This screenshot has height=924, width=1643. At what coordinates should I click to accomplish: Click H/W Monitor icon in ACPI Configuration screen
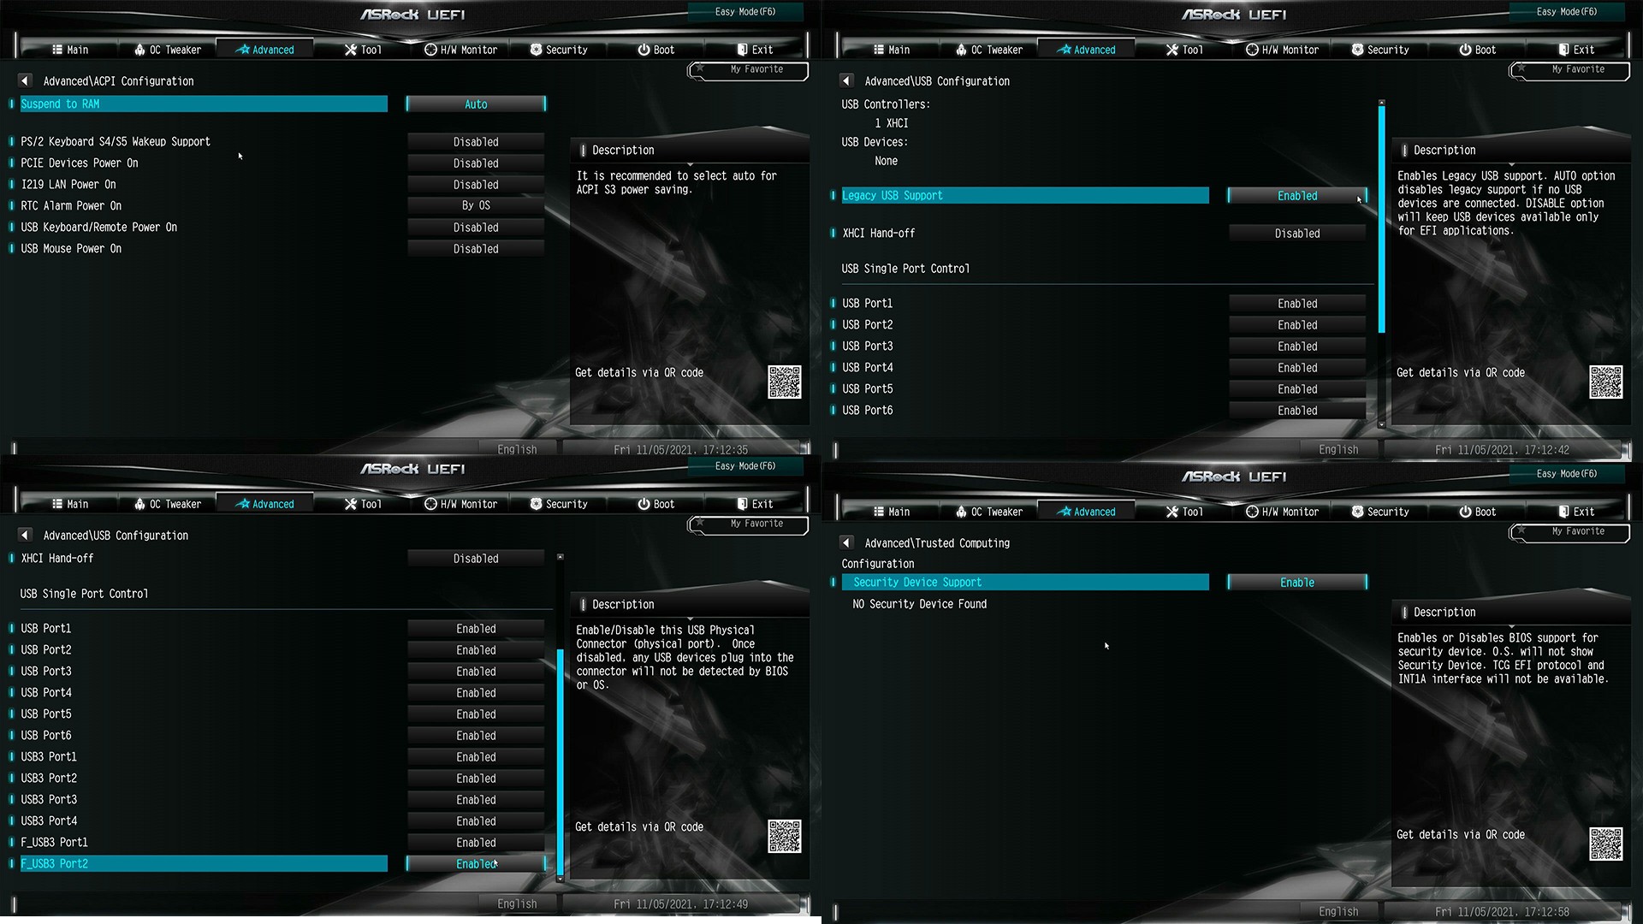point(430,50)
